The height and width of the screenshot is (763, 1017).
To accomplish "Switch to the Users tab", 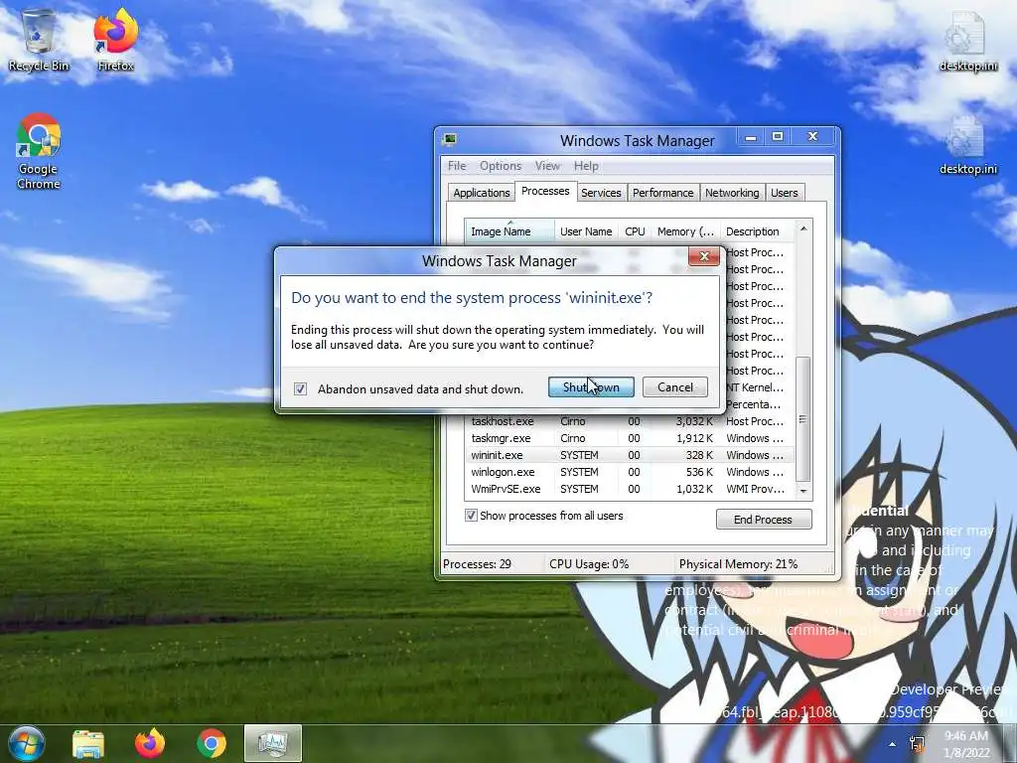I will coord(785,193).
